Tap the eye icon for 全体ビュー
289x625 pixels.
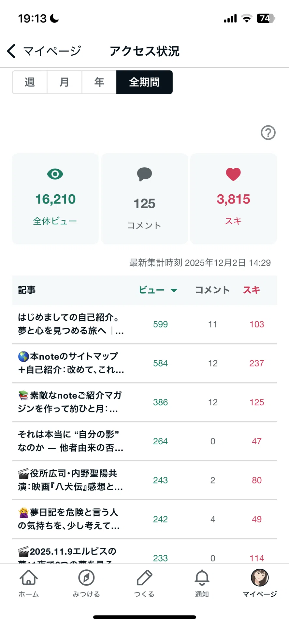point(55,174)
